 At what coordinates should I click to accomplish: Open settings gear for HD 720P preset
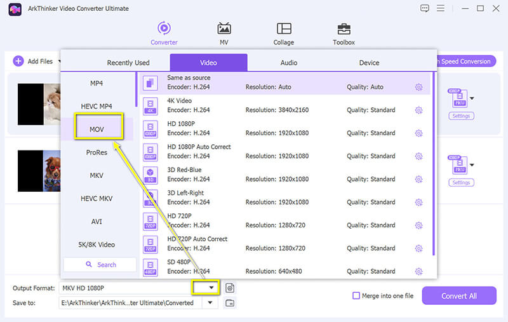click(418, 225)
